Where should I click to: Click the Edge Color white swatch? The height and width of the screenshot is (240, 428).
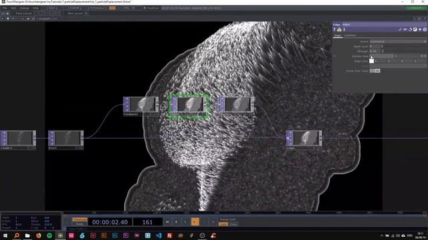[372, 61]
